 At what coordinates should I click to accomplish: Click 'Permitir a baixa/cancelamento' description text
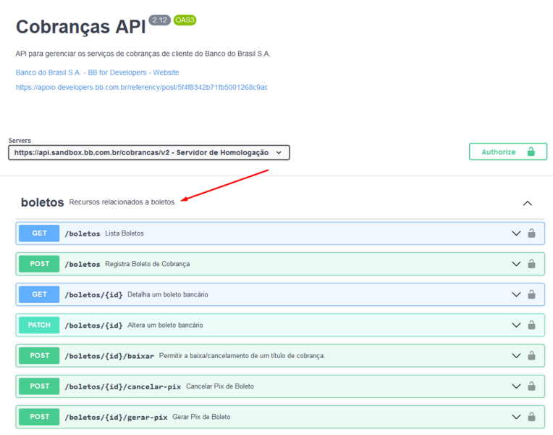(242, 355)
